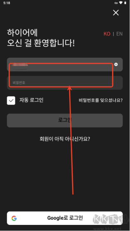Toggle the 자동 로그인 checkbox
This screenshot has height=231, width=130.
[x=11, y=101]
